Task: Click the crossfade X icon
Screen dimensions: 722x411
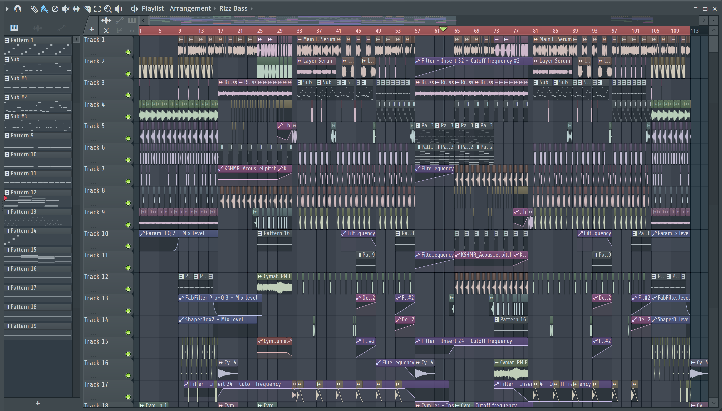Action: 106,30
